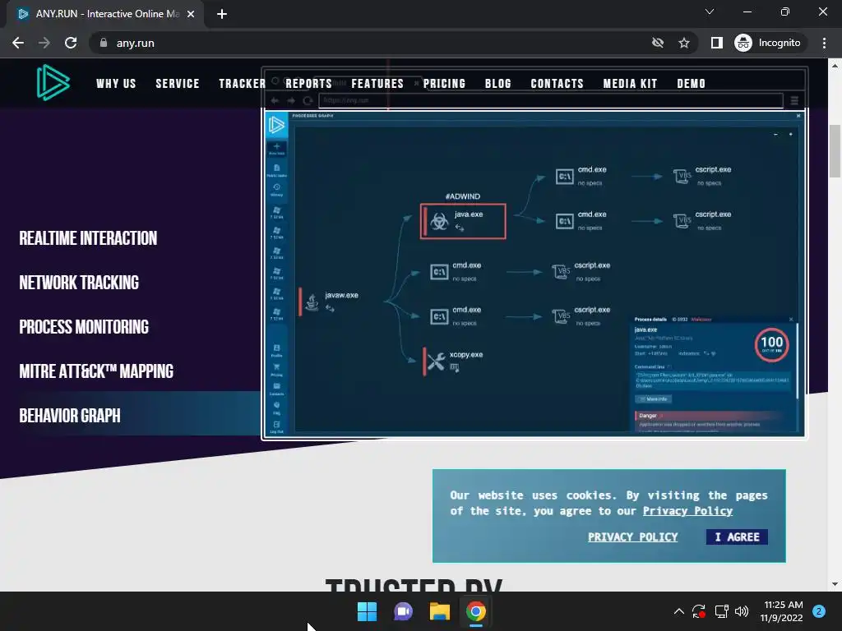Image resolution: width=842 pixels, height=631 pixels.
Task: View site information lock icon
Action: (104, 43)
